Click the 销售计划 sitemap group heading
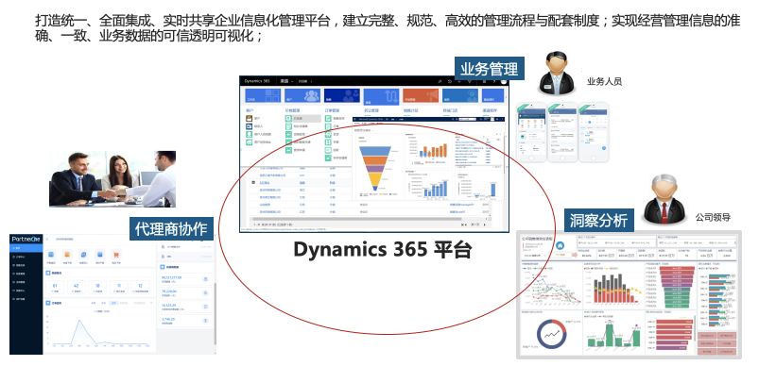Screen dimensions: 759x366 (x=410, y=110)
